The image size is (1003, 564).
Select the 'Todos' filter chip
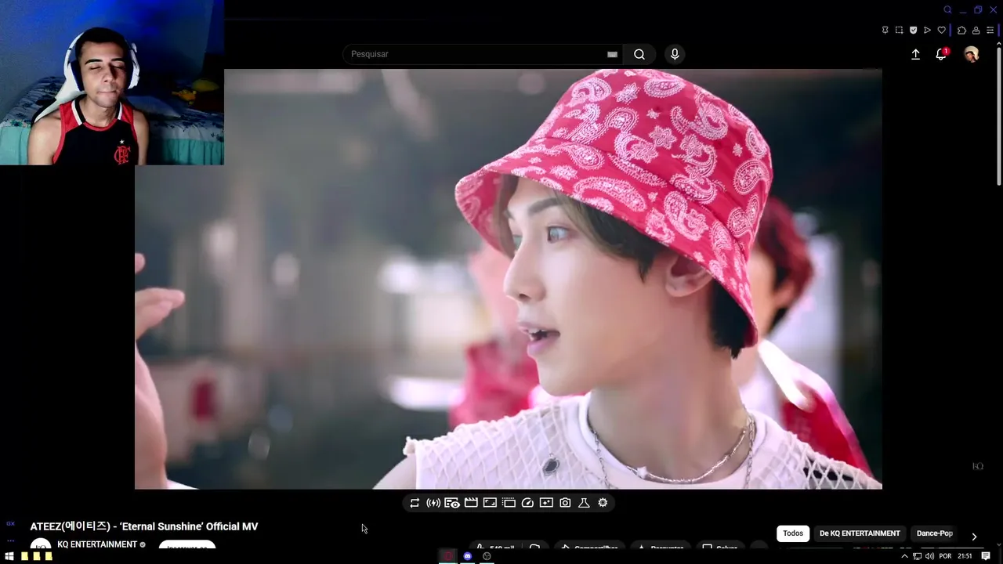point(793,533)
